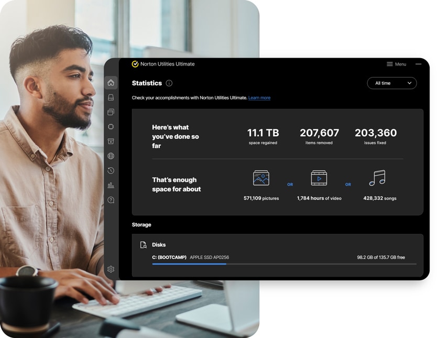Click the video icon above 1,784 hours
This screenshot has height=338, width=440.
click(319, 178)
